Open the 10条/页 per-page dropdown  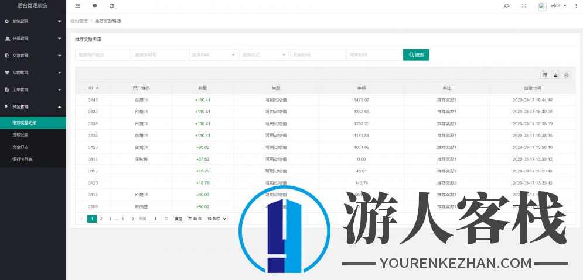click(217, 219)
